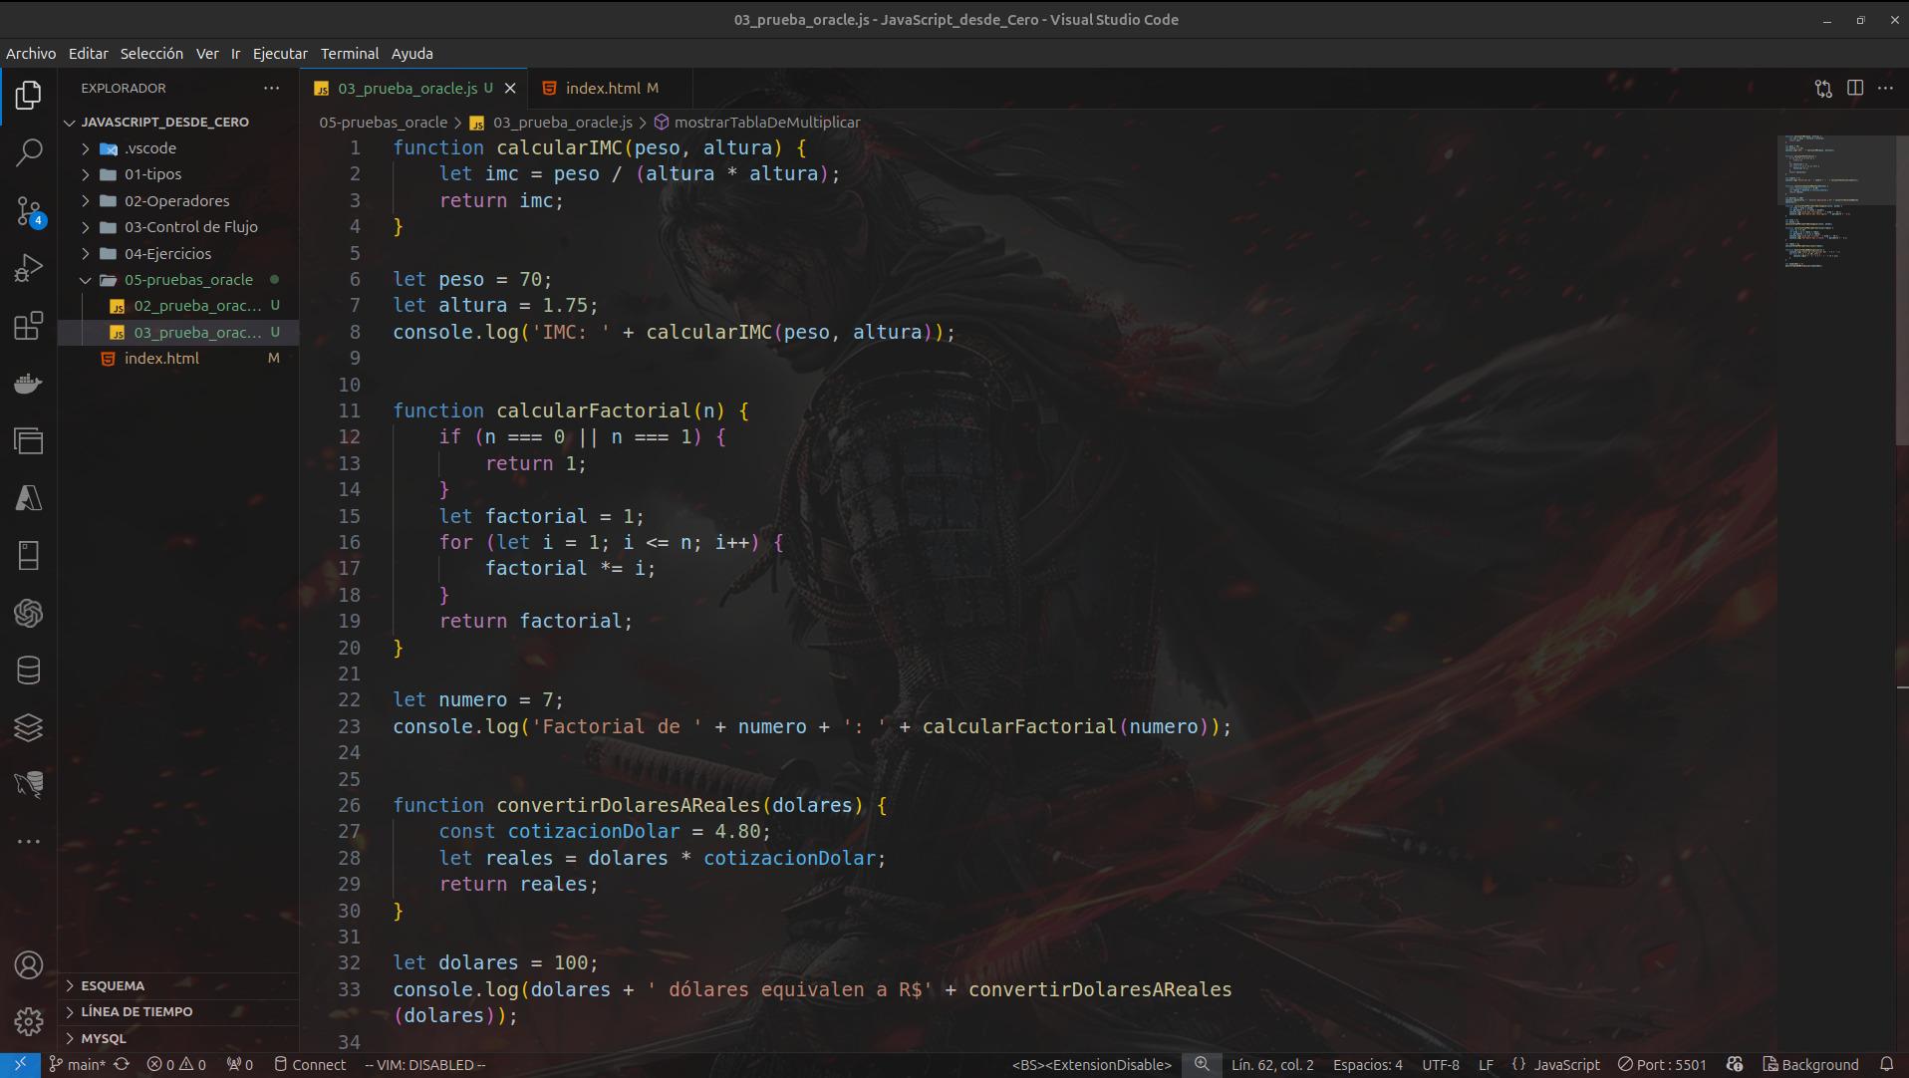1909x1078 pixels.
Task: Open the ChatGPT swirl icon view
Action: click(x=29, y=613)
